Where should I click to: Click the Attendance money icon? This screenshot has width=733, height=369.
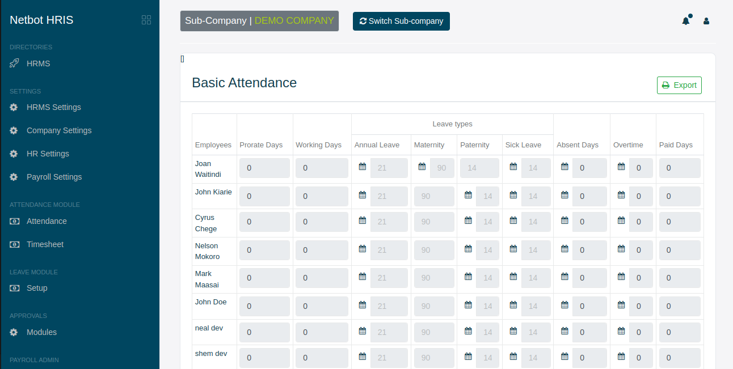point(14,221)
